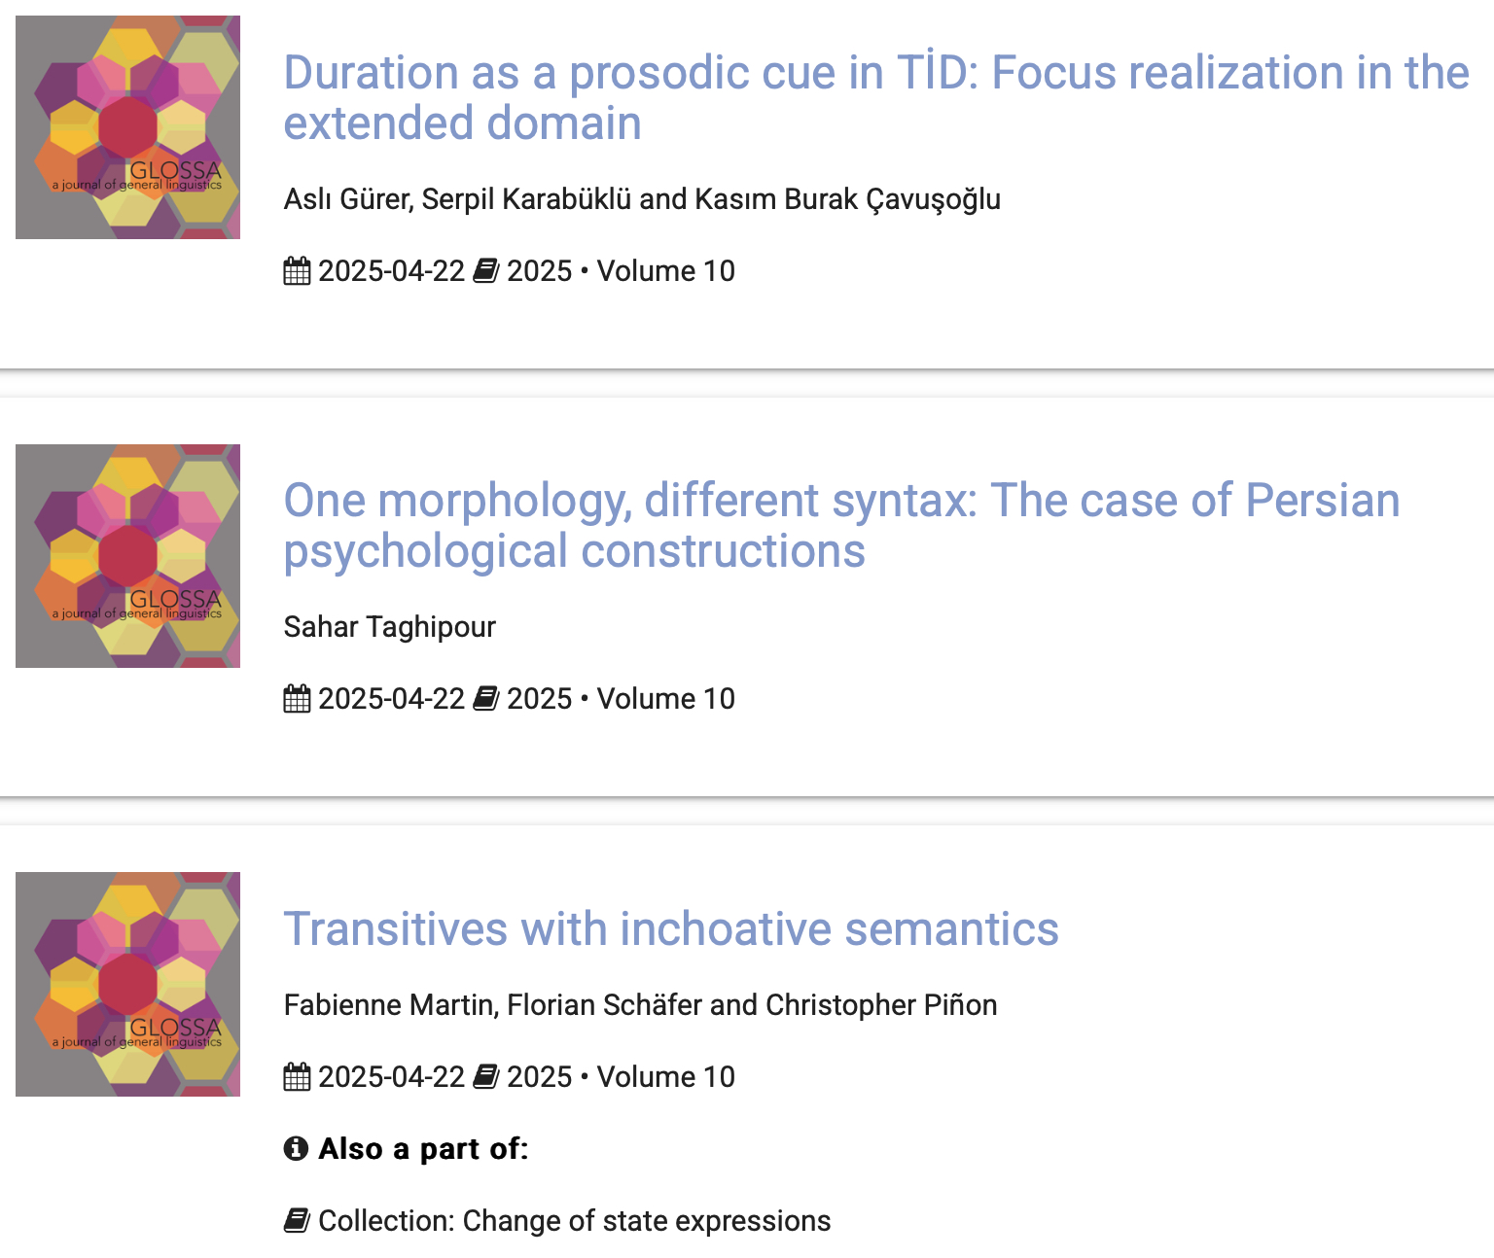Click the author name Sahar Taghipour
The width and height of the screenshot is (1494, 1258).
pyautogui.click(x=390, y=627)
